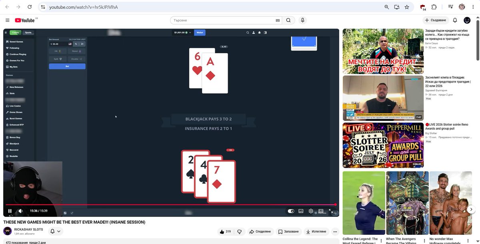Open the red extension with badge 14
Viewport: 480px width, 244px height.
[423, 7]
